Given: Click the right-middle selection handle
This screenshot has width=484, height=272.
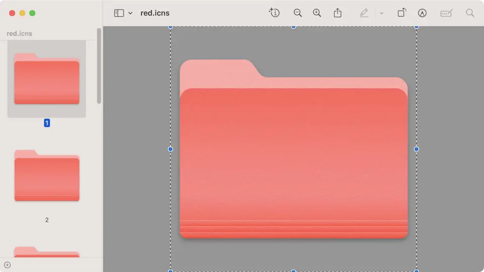Looking at the screenshot, I should (416, 149).
